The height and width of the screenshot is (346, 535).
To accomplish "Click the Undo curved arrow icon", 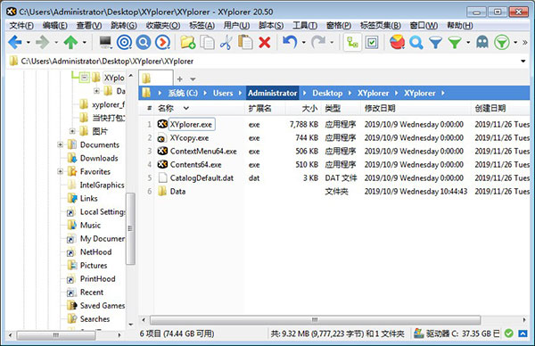I will 290,42.
